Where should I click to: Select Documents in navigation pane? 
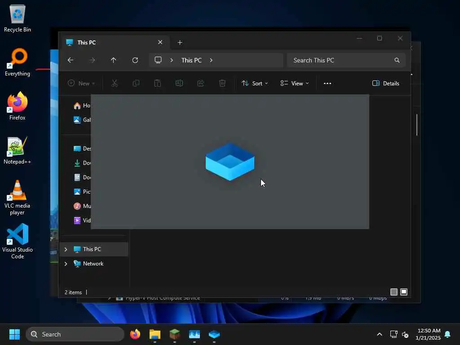pos(81,177)
